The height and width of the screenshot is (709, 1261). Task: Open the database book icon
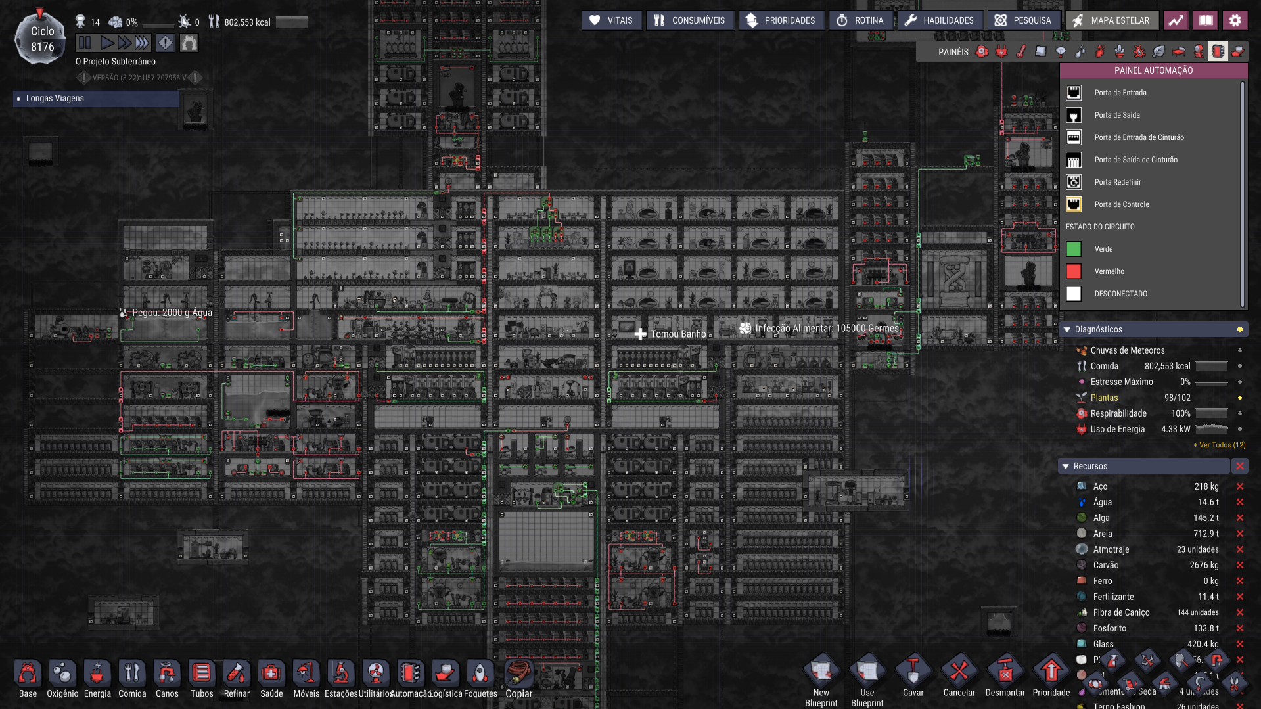point(1206,20)
